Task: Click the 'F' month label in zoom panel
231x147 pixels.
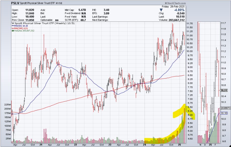Action: tap(215, 145)
